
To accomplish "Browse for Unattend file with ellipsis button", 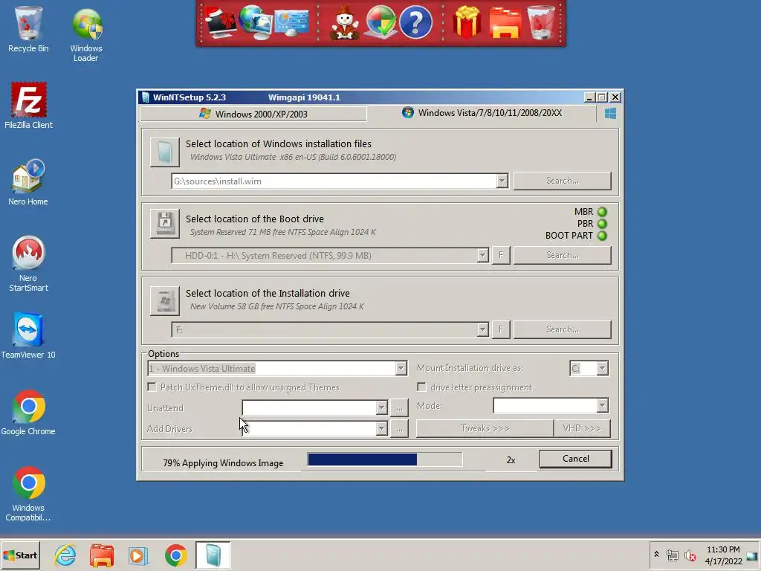I will tap(399, 408).
